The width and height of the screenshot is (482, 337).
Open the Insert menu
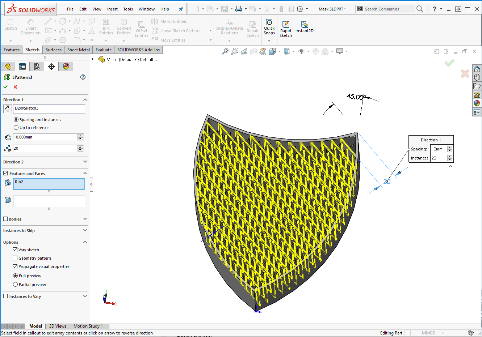coord(112,9)
